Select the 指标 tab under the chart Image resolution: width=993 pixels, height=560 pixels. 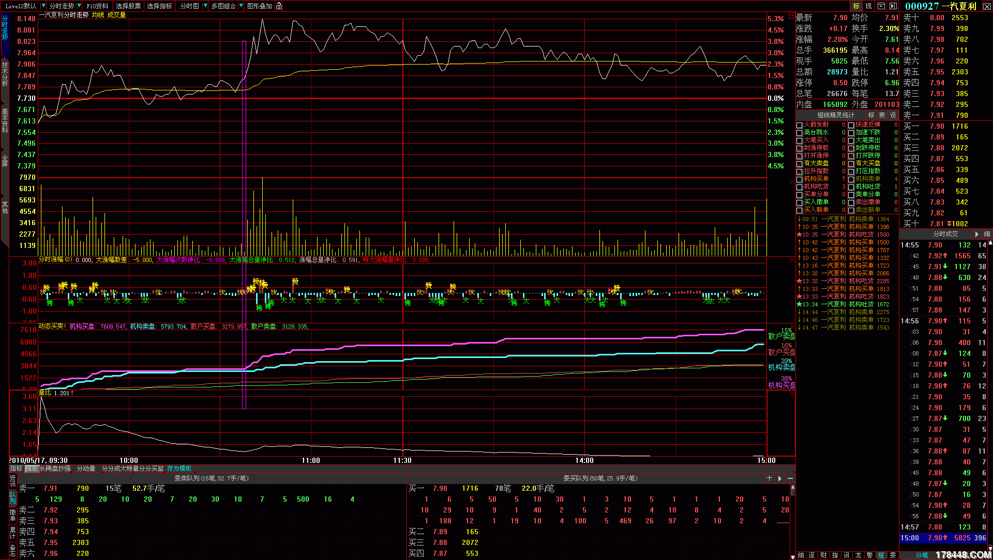(16, 469)
